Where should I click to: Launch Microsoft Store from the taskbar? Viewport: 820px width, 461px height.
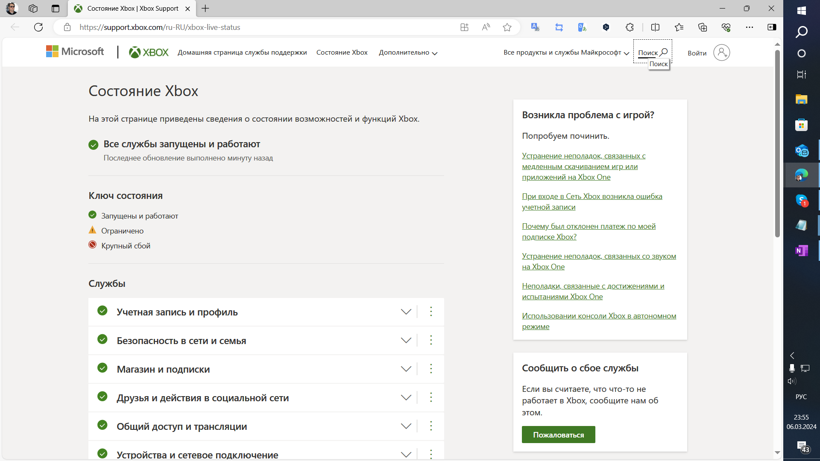802,125
